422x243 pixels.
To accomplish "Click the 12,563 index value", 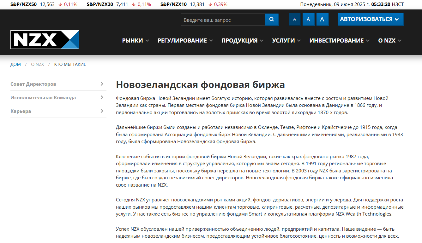I will tap(47, 4).
